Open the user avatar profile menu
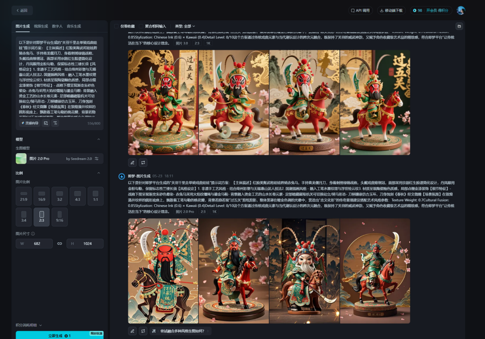The width and height of the screenshot is (485, 339). pyautogui.click(x=460, y=10)
